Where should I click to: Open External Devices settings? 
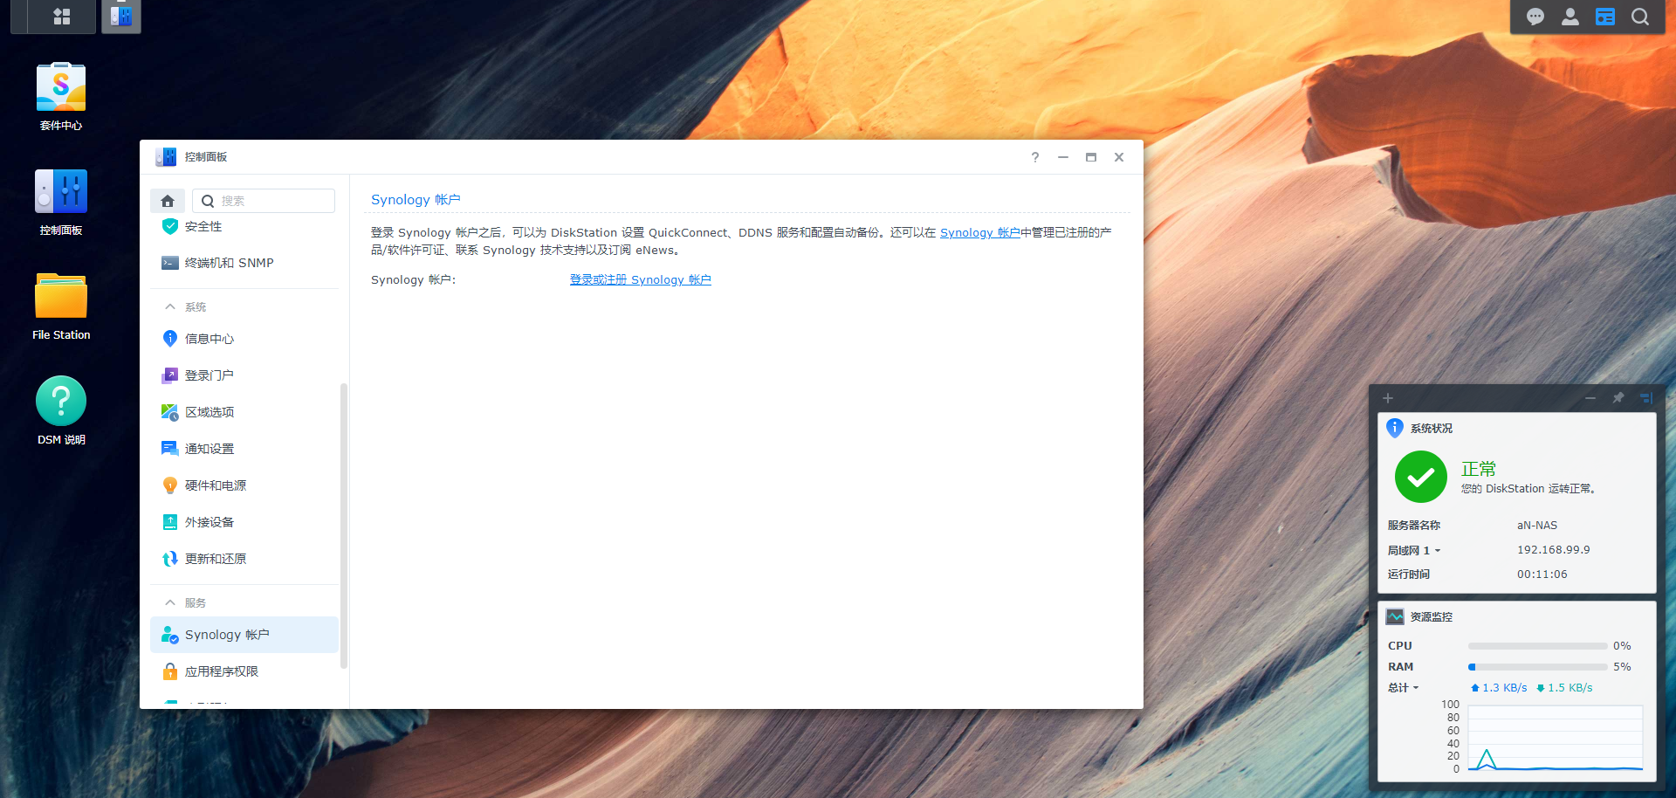click(244, 522)
